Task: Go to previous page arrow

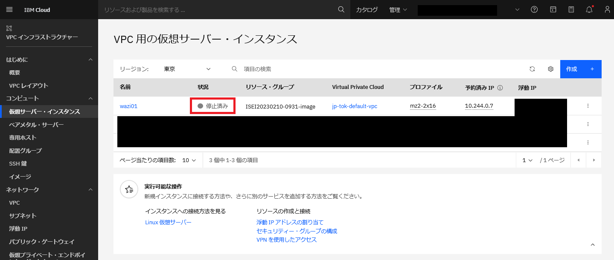Action: click(x=579, y=160)
